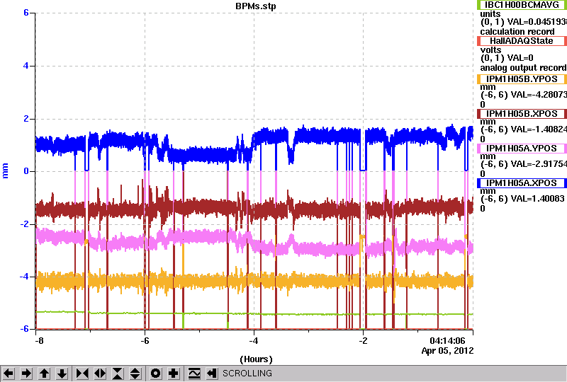Click the (Hours) x-axis label
Viewport: 567px width, 382px height.
256,359
